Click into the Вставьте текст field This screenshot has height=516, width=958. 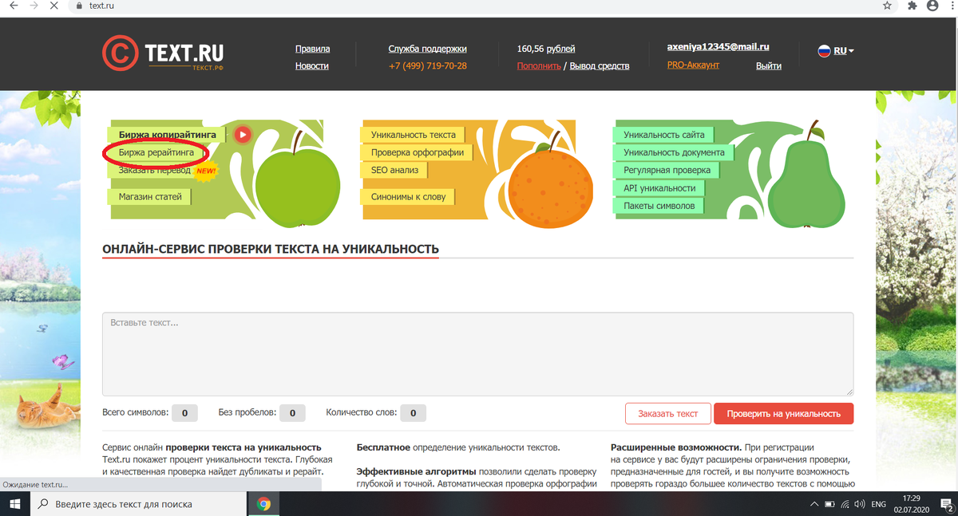point(477,353)
